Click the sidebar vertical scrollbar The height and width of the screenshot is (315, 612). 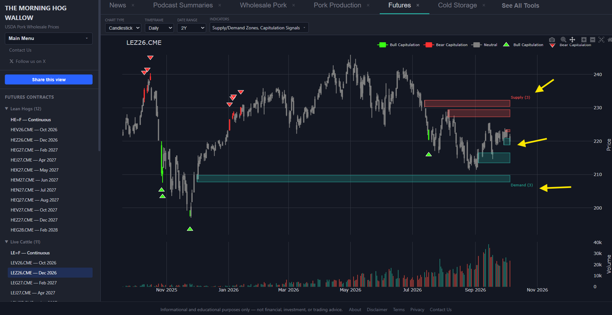click(x=98, y=76)
